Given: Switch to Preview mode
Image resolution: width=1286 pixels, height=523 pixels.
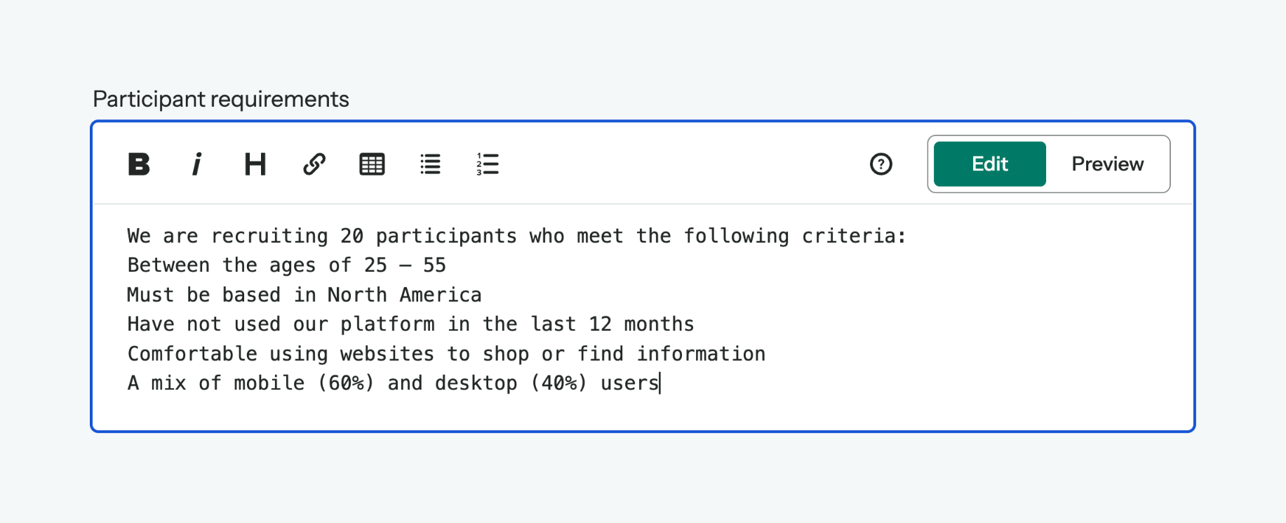Looking at the screenshot, I should click(1107, 164).
